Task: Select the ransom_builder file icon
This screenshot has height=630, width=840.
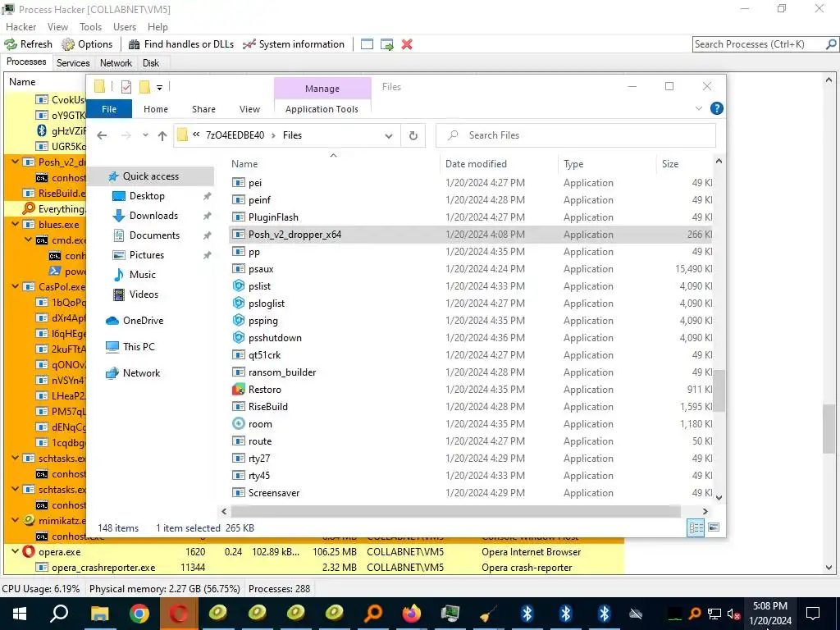Action: pyautogui.click(x=239, y=372)
